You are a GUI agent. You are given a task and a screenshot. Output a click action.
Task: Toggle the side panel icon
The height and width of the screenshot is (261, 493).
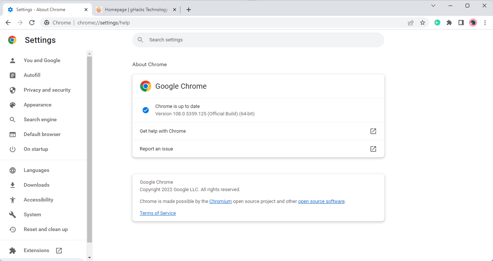coord(461,23)
